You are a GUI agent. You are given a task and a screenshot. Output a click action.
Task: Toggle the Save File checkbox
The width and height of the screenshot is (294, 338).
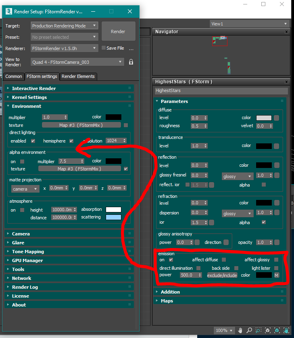coord(104,48)
